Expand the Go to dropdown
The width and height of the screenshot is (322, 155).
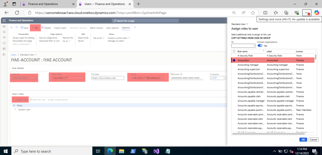click(x=67, y=41)
